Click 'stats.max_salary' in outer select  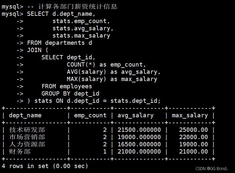coord(81,36)
